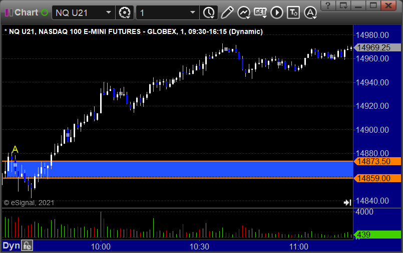Viewport: 403px width, 253px height.
Task: Click the 11:00 time axis label
Action: [x=299, y=247]
